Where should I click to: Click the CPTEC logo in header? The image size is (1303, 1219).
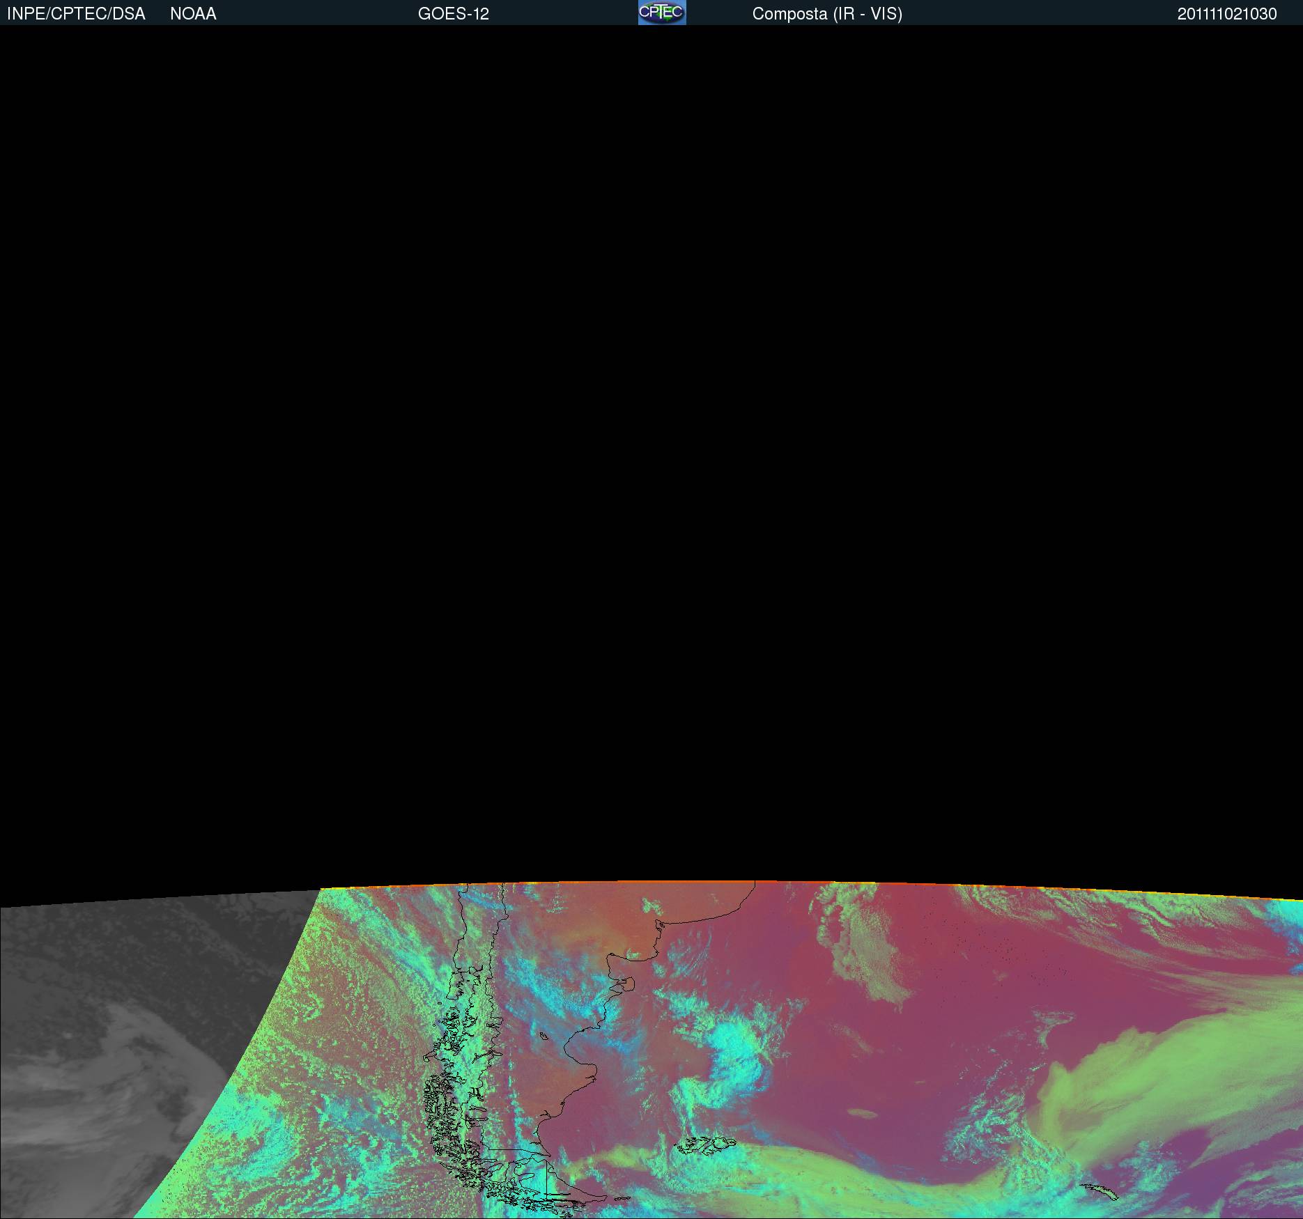point(661,13)
